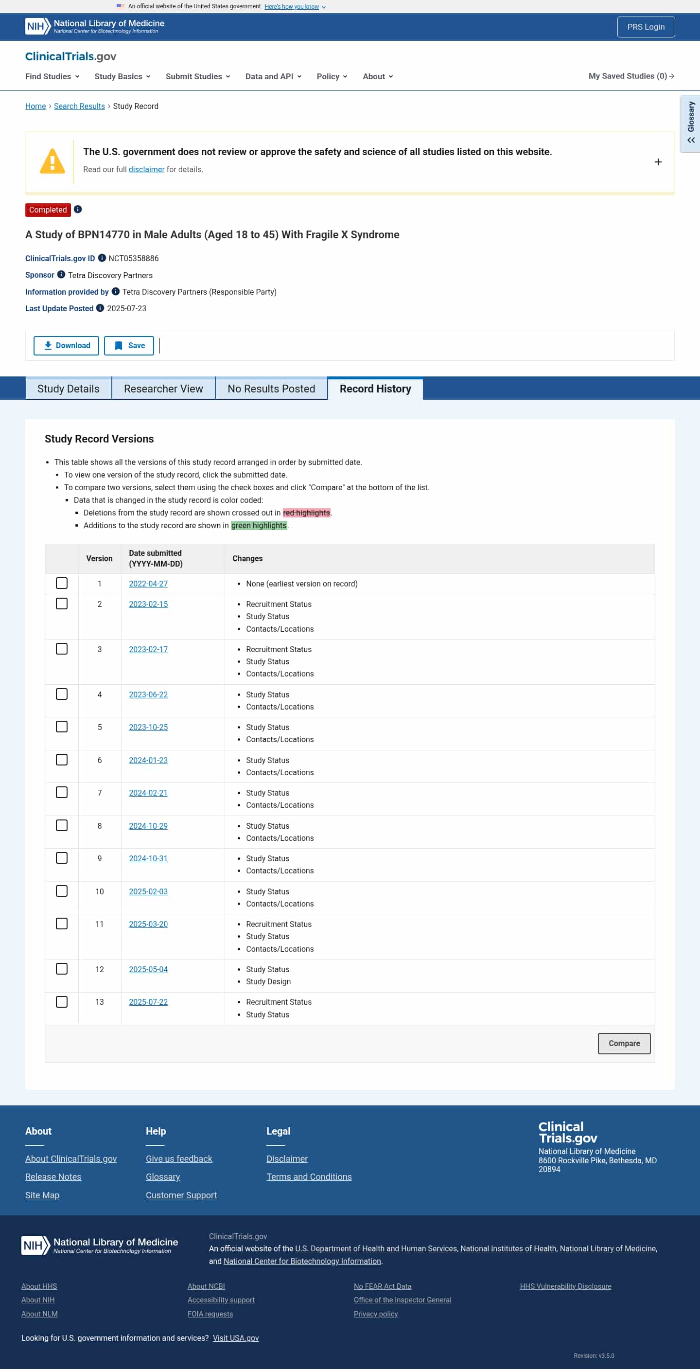Click info icon next to Last Update Posted
The width and height of the screenshot is (700, 1369).
pos(100,308)
